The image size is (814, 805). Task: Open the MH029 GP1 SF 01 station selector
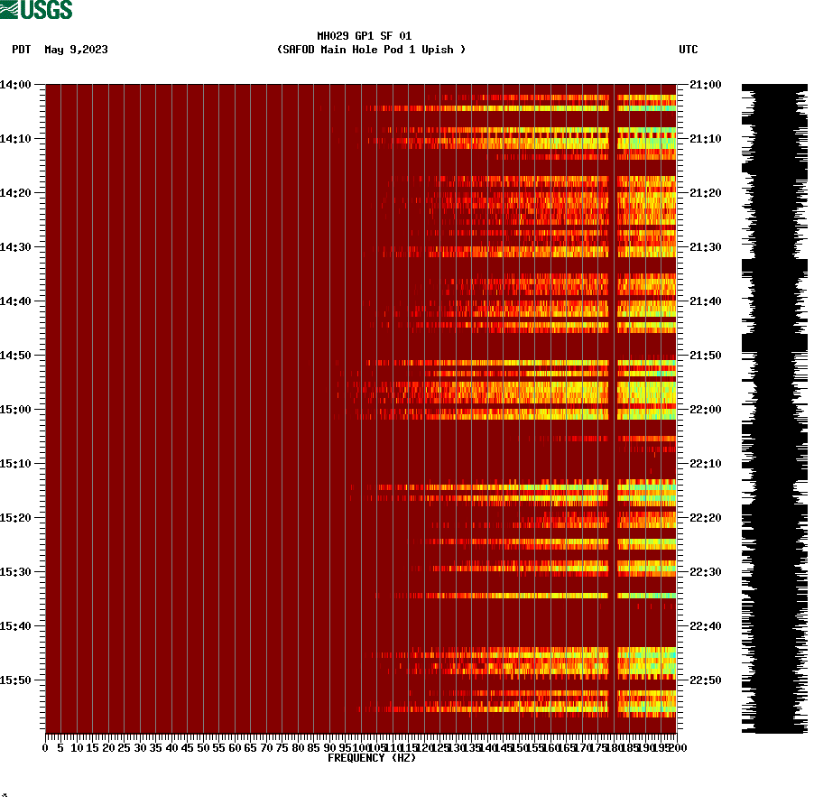tap(365, 38)
